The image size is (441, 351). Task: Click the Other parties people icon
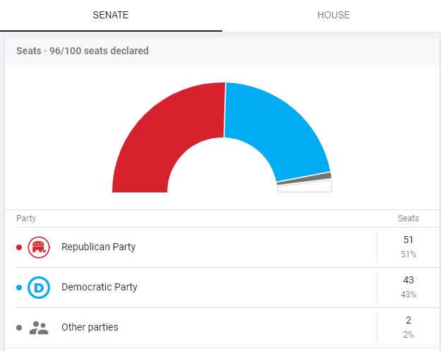pyautogui.click(x=39, y=328)
